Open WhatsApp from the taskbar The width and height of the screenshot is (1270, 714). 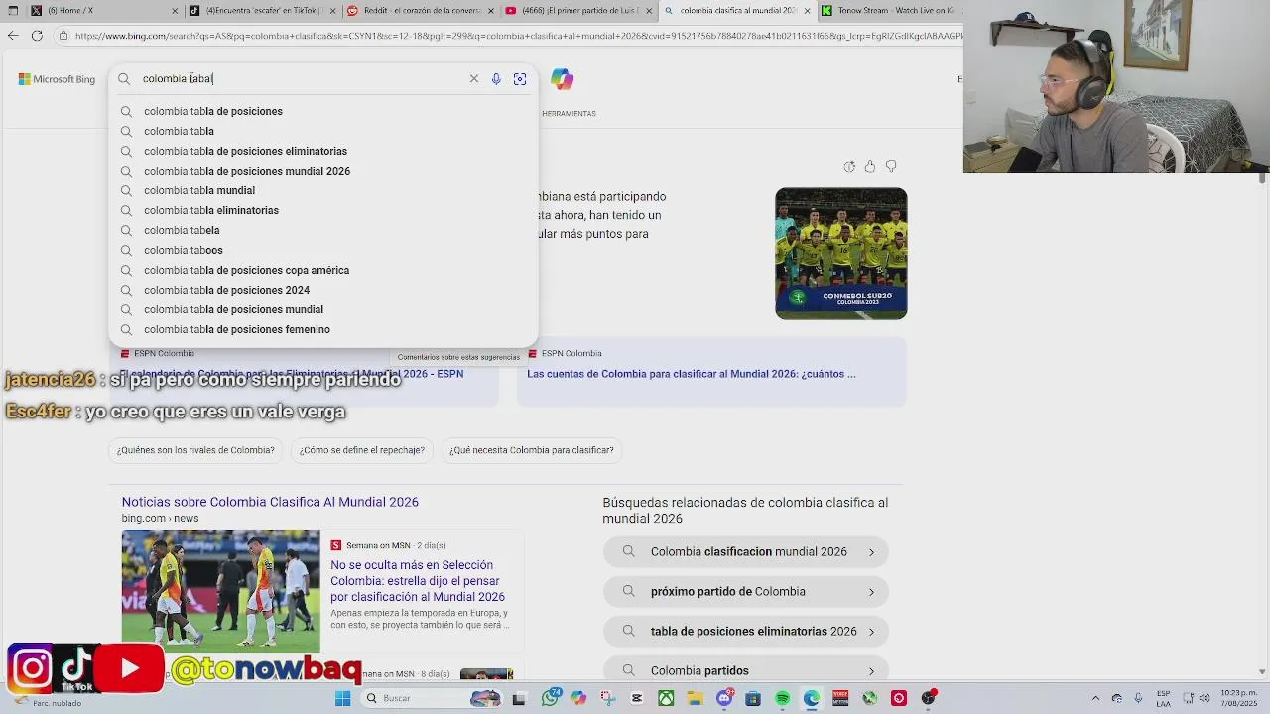(551, 698)
